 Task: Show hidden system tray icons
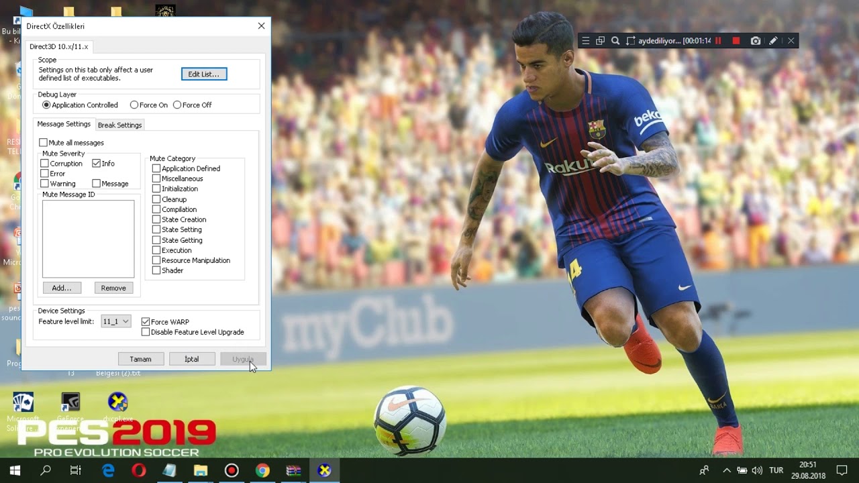click(726, 470)
